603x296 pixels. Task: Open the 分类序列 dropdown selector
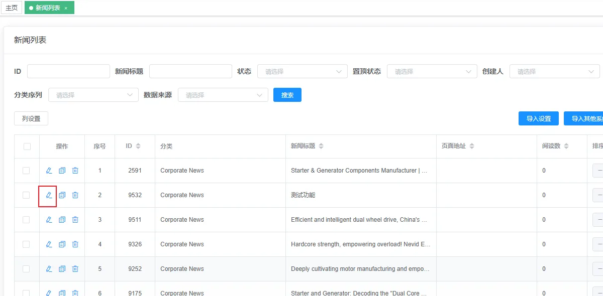[93, 95]
